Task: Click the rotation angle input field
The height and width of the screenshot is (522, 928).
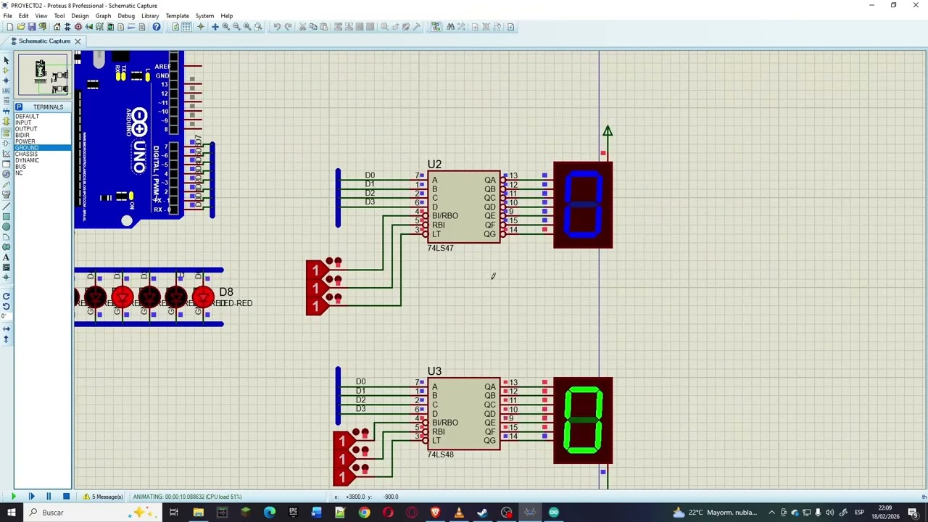Action: 5,316
